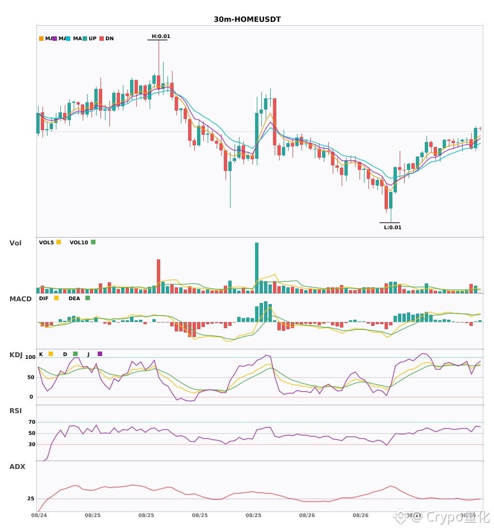494x531 pixels.
Task: Click the 100 value on KDJ axis
Action: point(30,357)
